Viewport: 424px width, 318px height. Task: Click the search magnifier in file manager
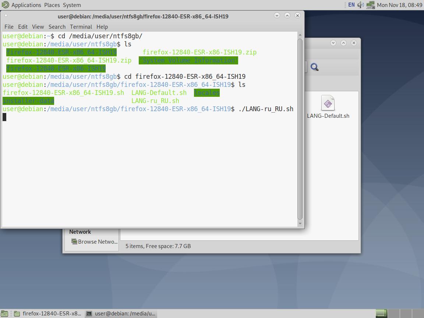coord(314,67)
